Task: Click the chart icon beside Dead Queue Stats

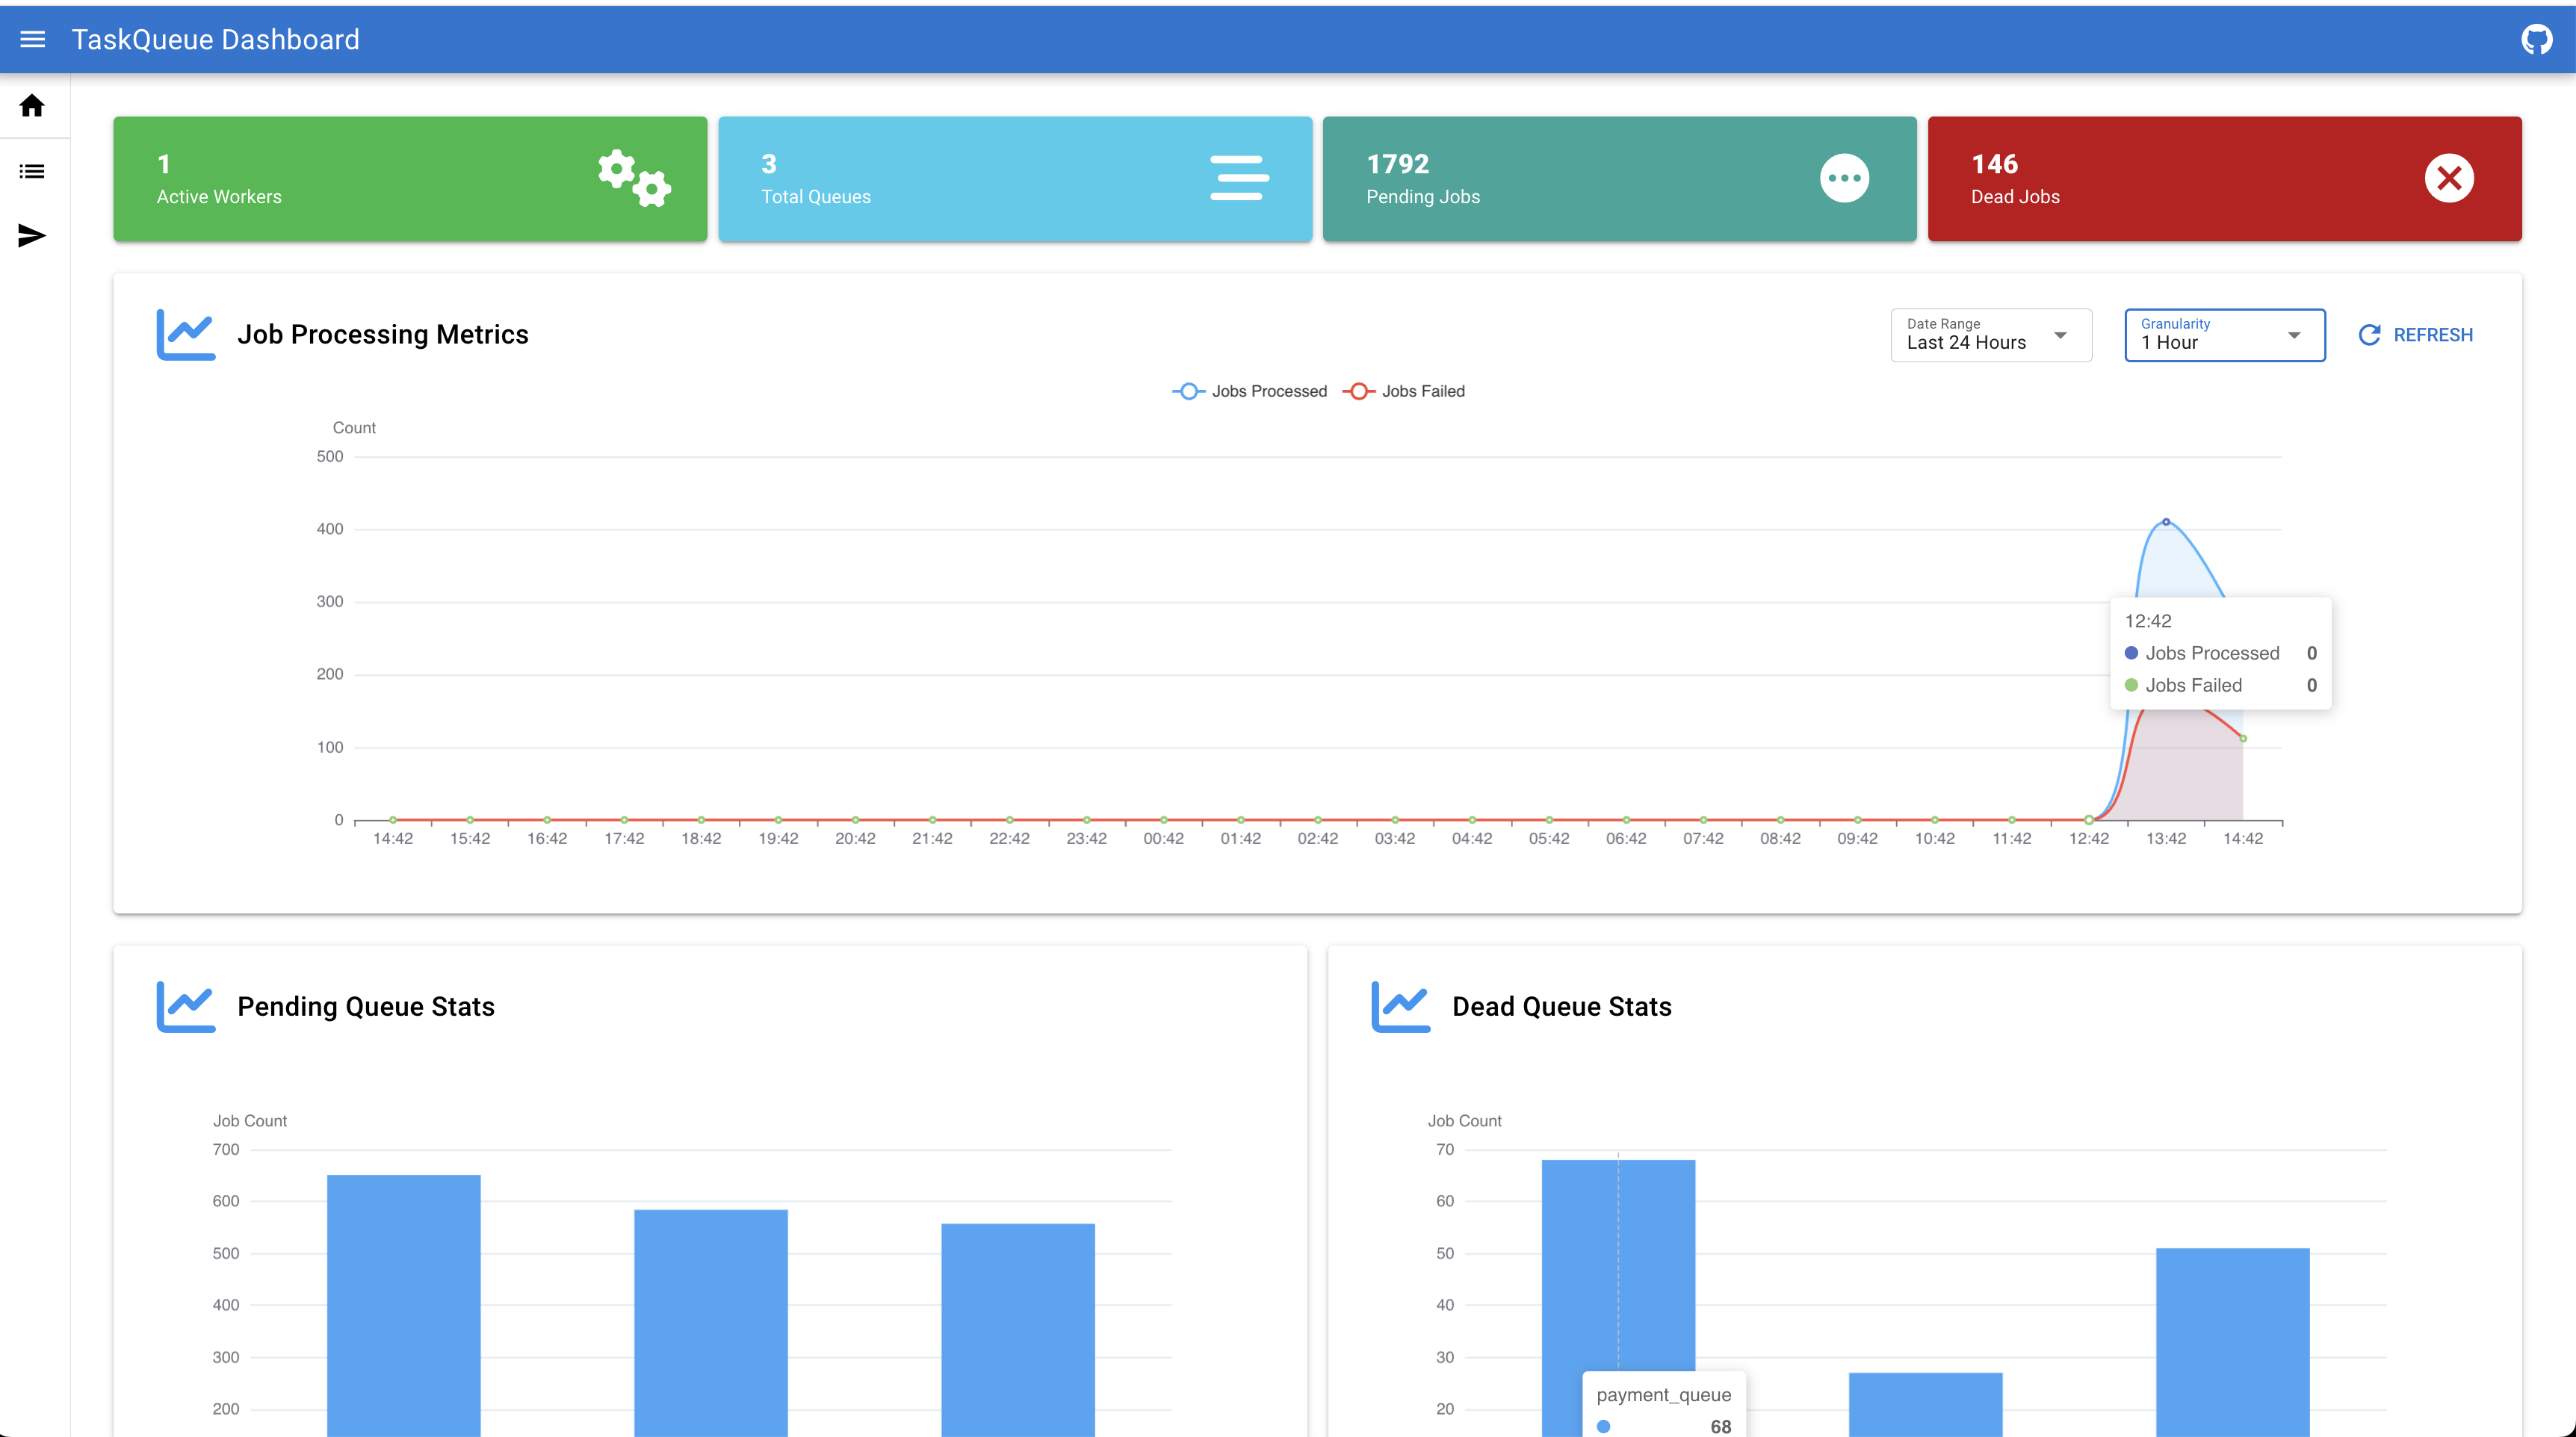Action: coord(1400,1006)
